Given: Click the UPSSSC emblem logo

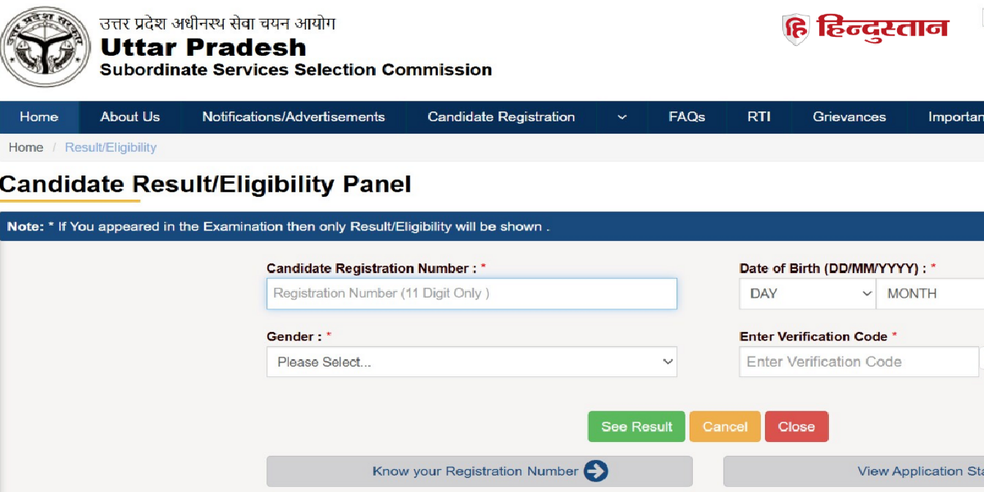Looking at the screenshot, I should point(44,46).
